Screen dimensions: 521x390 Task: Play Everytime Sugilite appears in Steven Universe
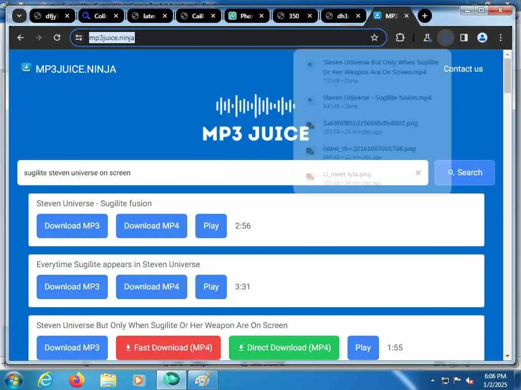click(x=211, y=287)
